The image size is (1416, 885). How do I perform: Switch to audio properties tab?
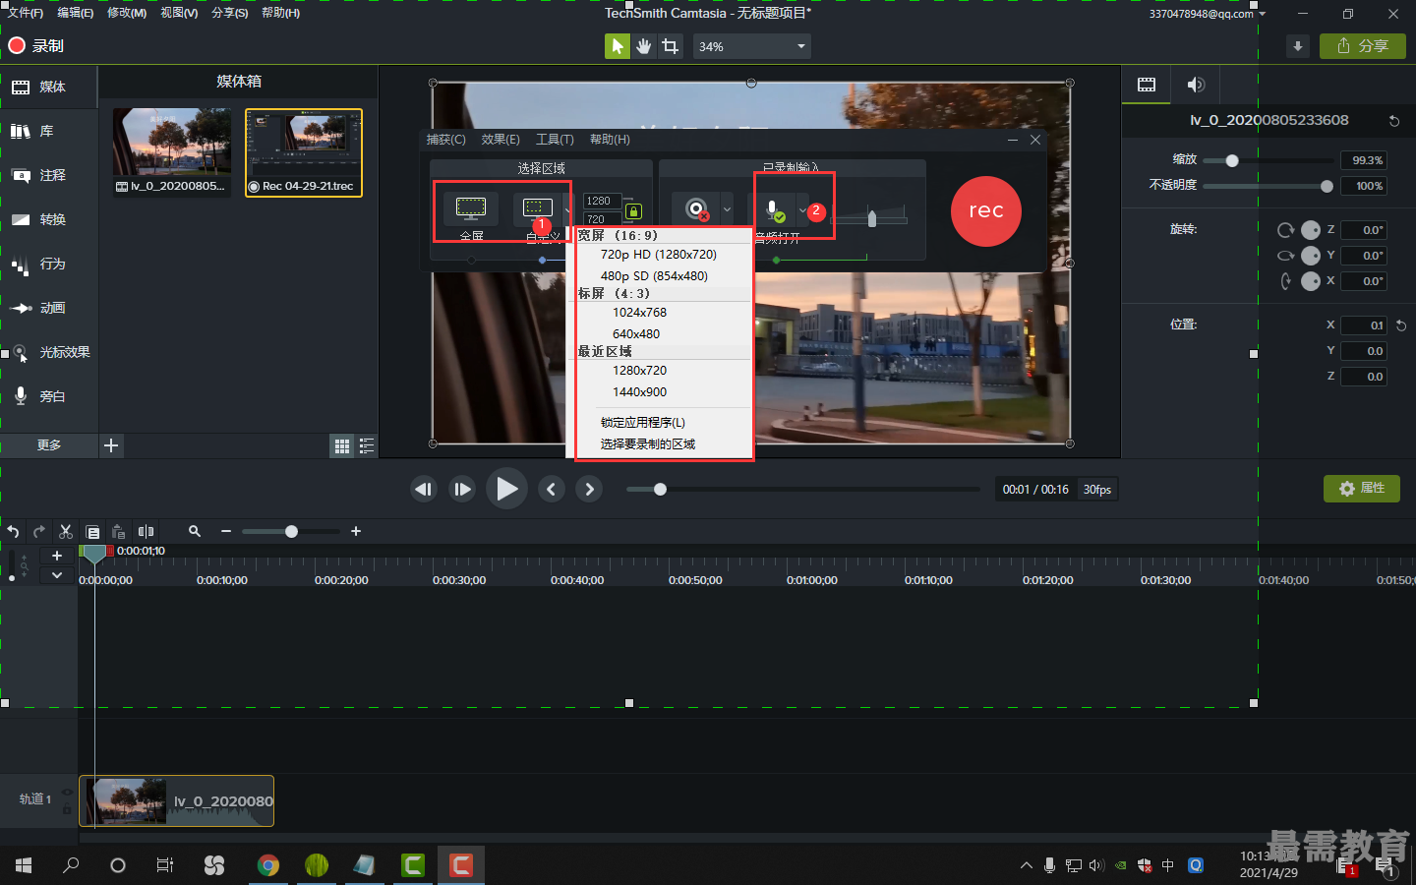(1196, 85)
